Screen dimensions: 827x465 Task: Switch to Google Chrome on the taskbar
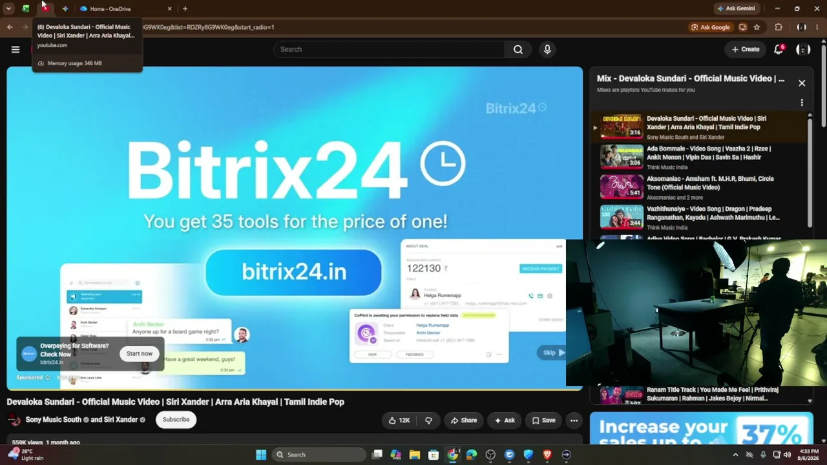point(452,455)
